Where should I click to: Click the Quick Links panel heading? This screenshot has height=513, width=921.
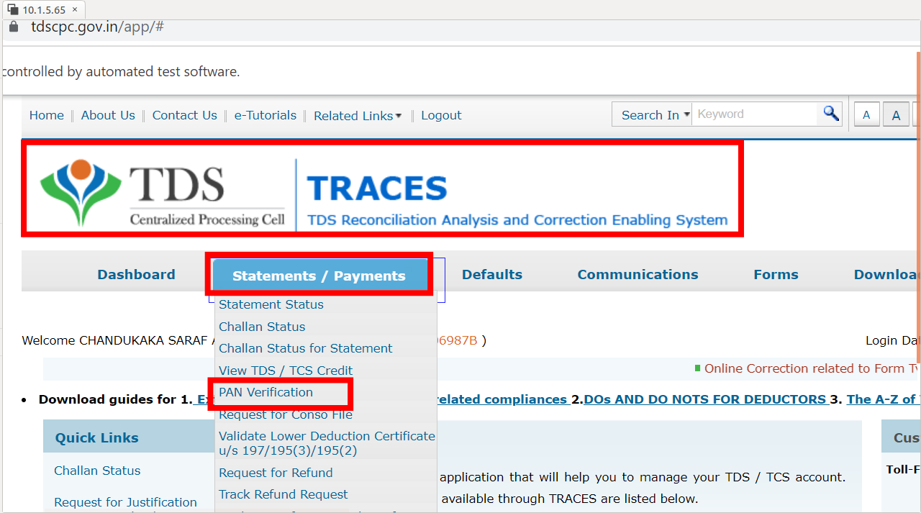point(97,437)
